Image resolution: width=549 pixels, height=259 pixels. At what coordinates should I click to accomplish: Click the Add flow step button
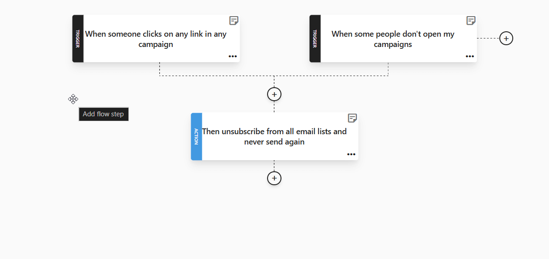coord(103,114)
